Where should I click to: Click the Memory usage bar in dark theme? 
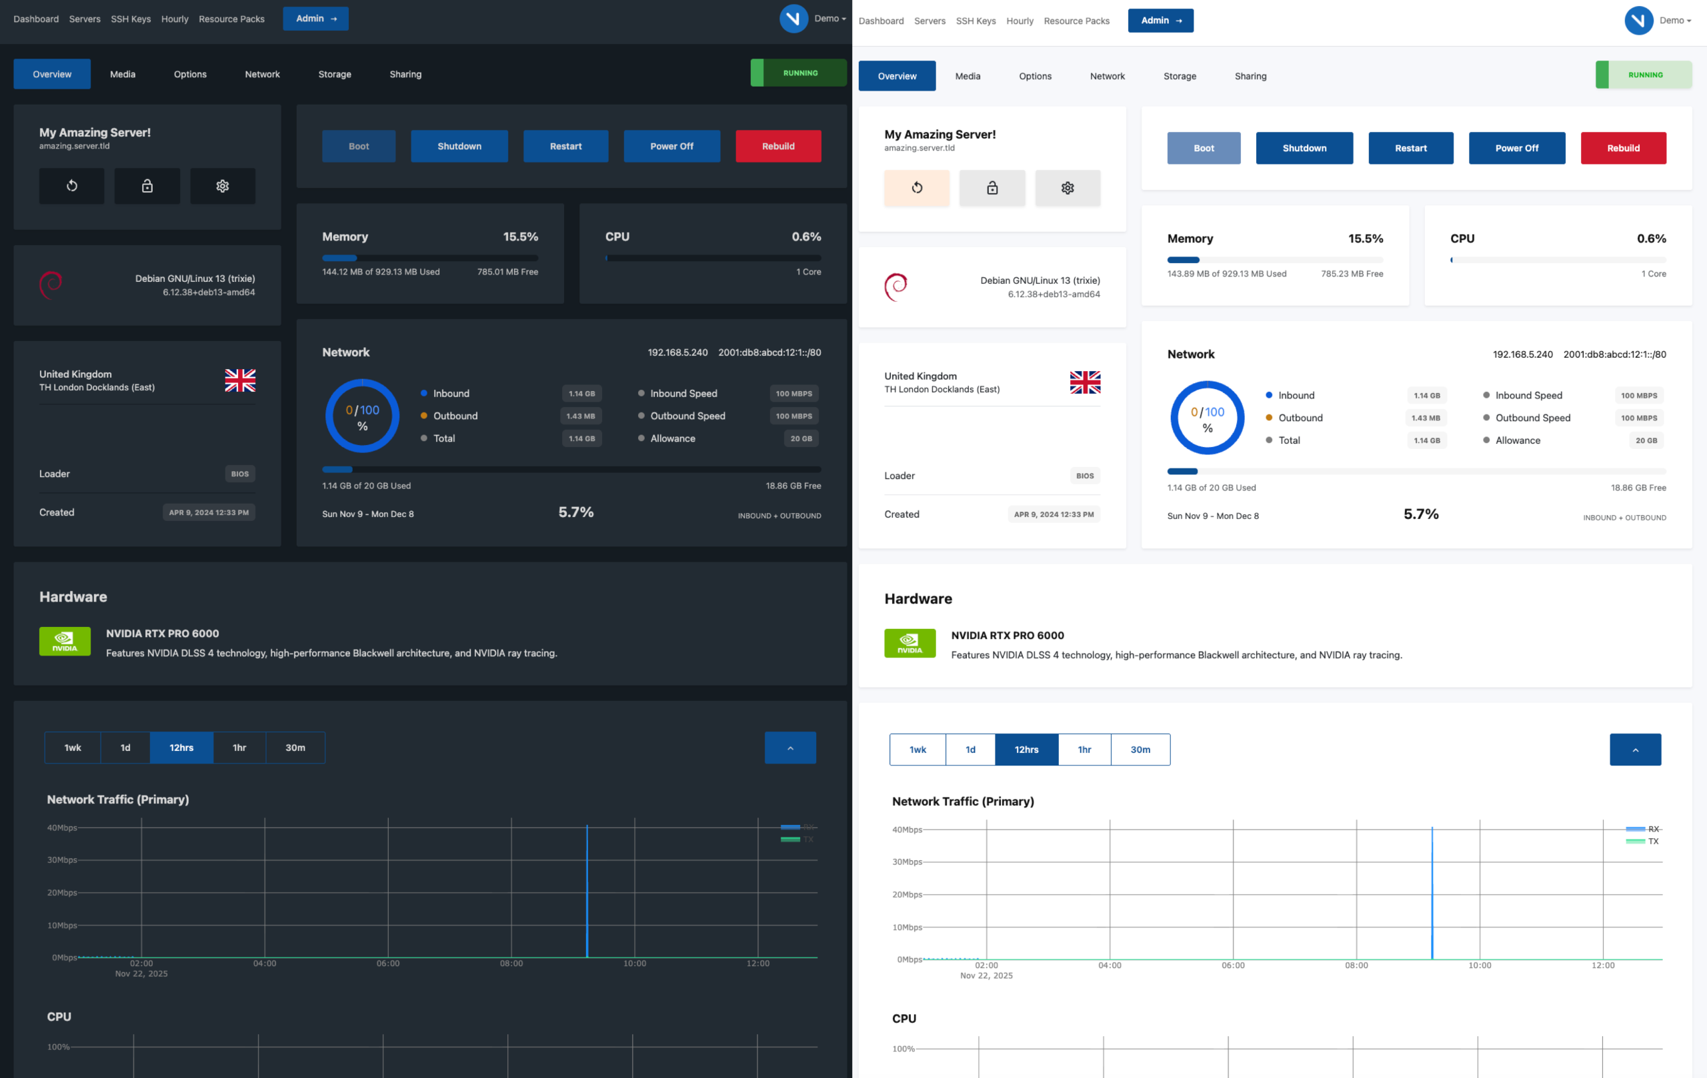pos(429,258)
